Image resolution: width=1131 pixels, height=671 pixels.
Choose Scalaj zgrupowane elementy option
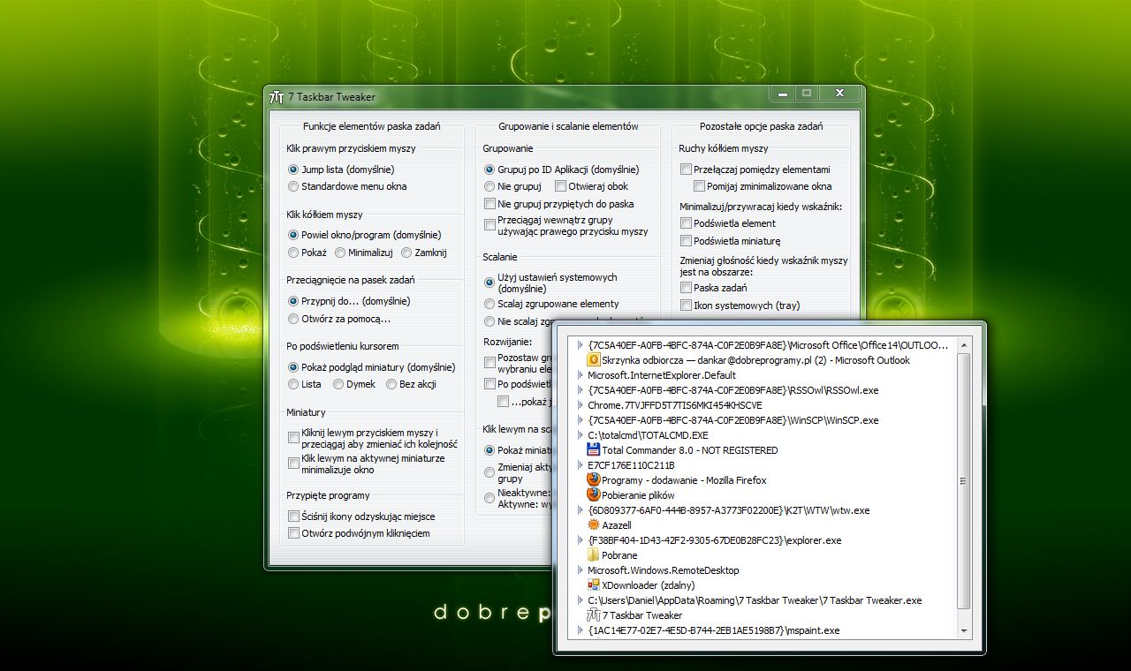point(490,304)
